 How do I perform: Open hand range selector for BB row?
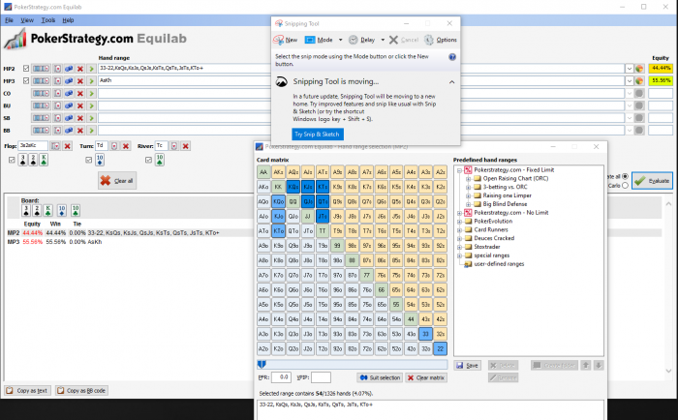[41, 130]
